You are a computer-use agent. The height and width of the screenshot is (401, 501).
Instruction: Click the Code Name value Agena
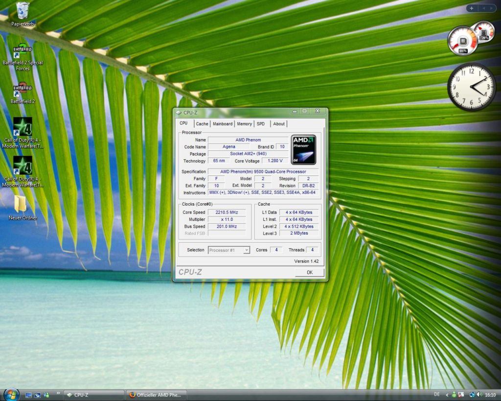[x=229, y=147]
